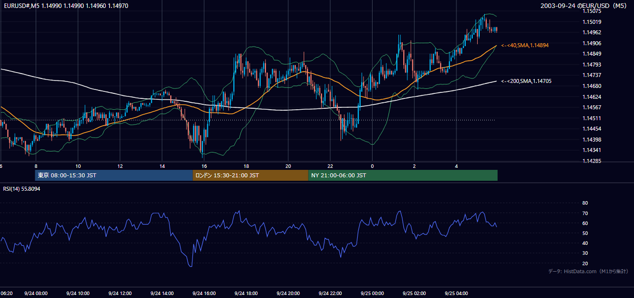Click RSI level 40 on the axis

[585, 243]
